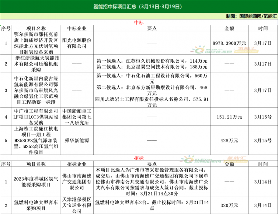Select the amount "151.21万元"

(x=229, y=117)
